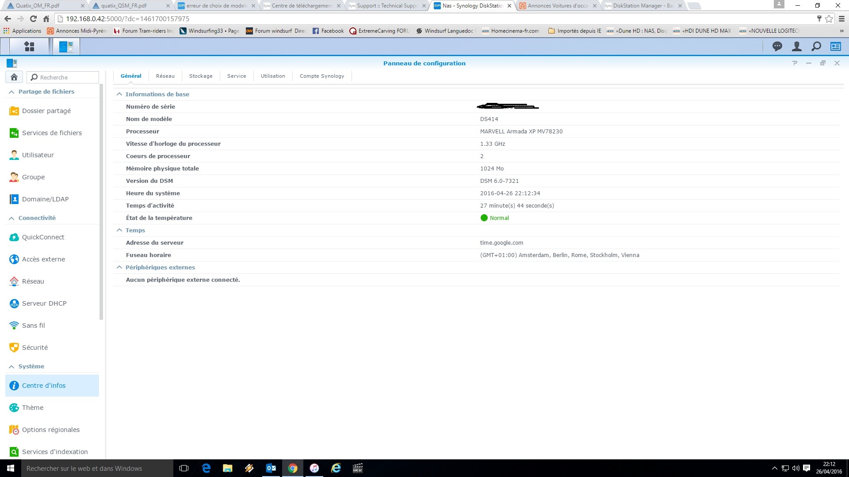This screenshot has width=849, height=477.
Task: Open Dossier partagé settings
Action: [46, 111]
